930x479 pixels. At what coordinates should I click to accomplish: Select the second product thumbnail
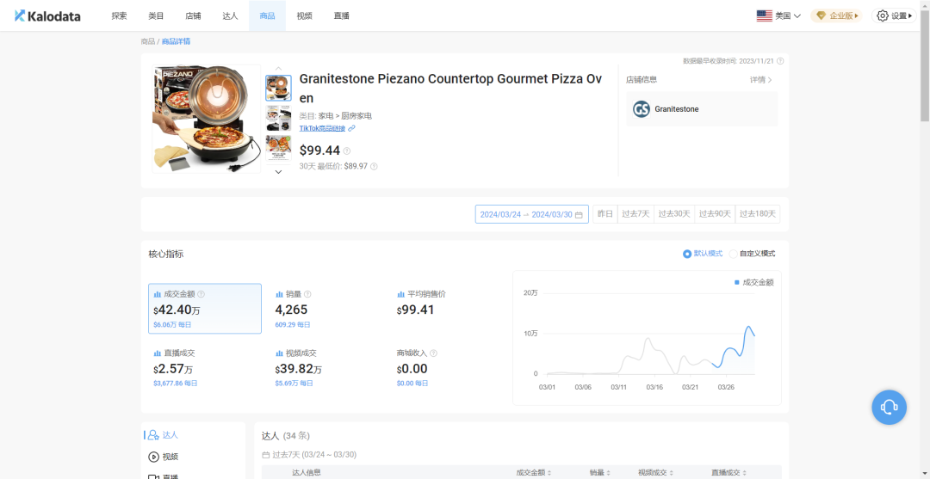[278, 119]
